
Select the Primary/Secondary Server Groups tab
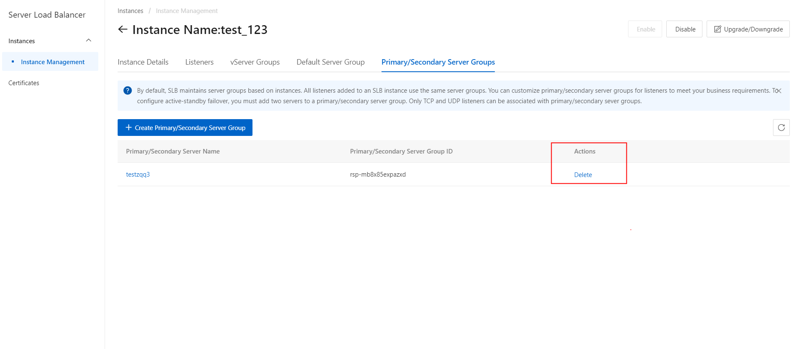click(x=438, y=62)
